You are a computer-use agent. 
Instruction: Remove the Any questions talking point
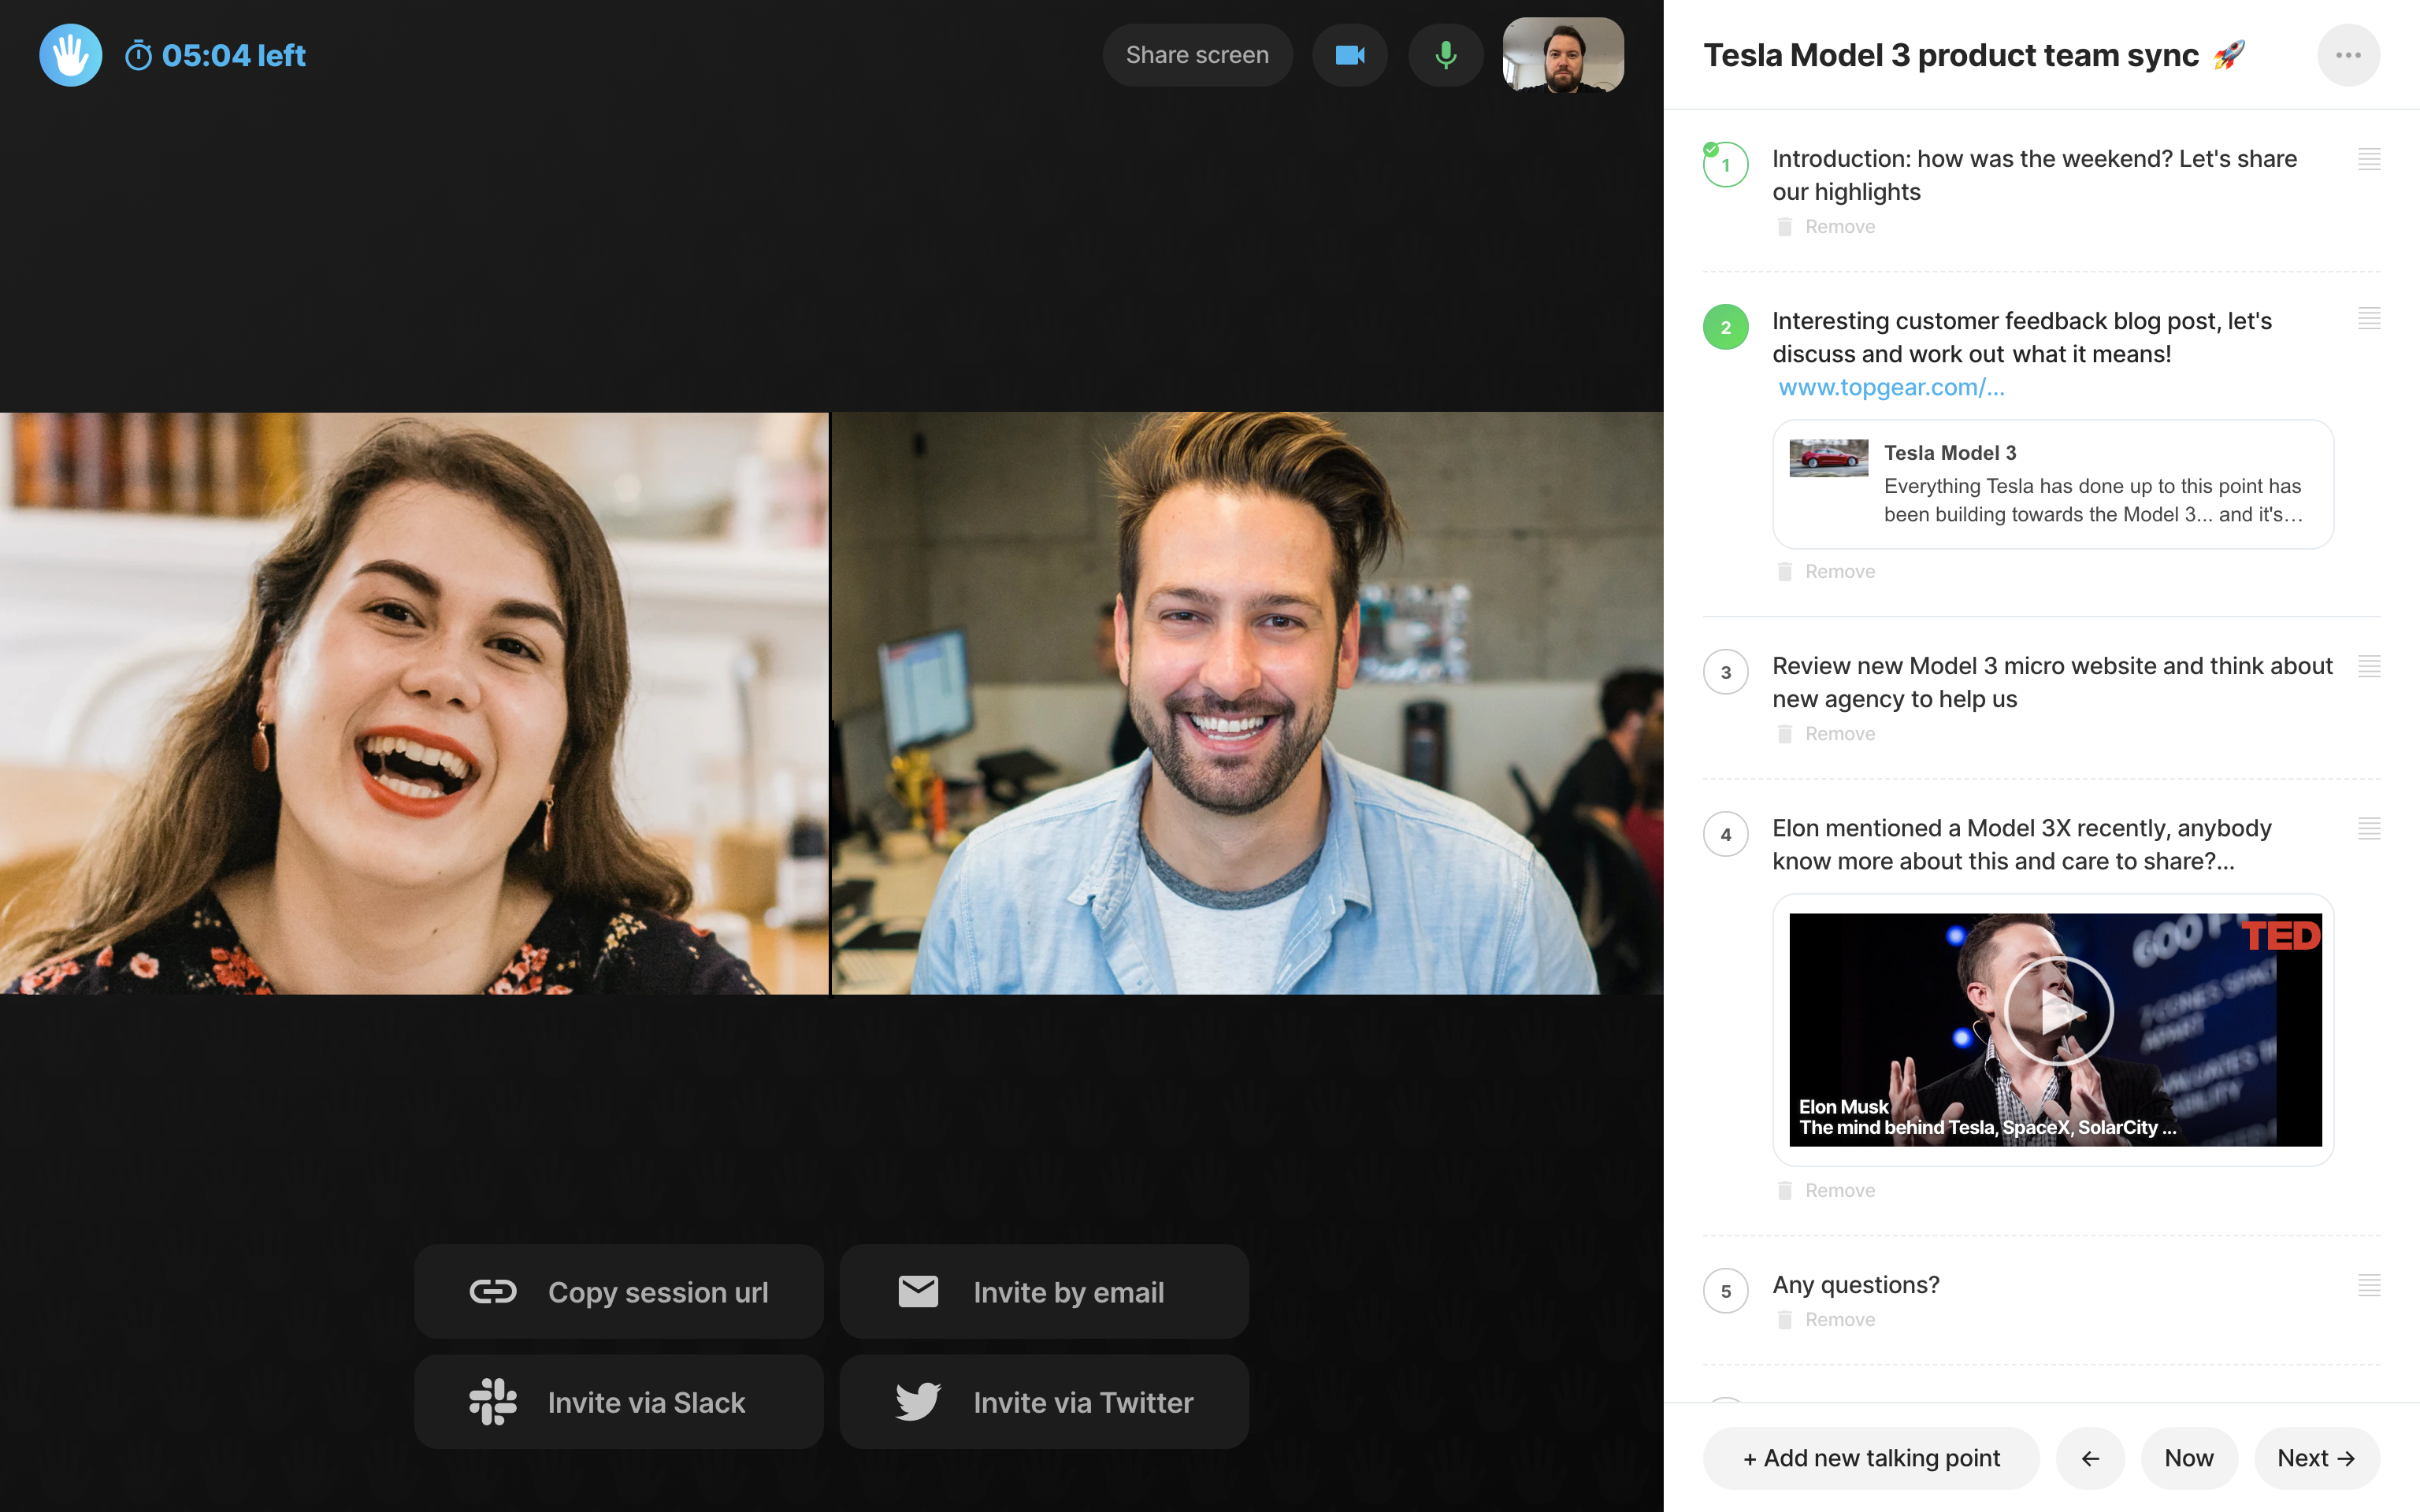(1826, 1320)
